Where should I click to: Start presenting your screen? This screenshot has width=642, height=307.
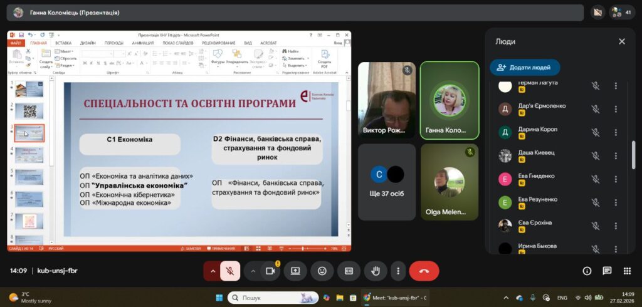[x=295, y=271]
